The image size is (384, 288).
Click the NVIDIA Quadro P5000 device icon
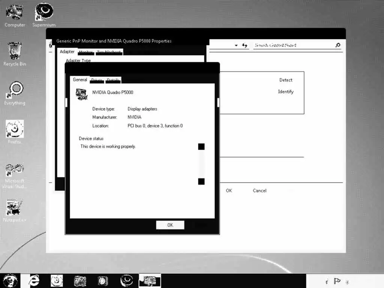pos(81,94)
